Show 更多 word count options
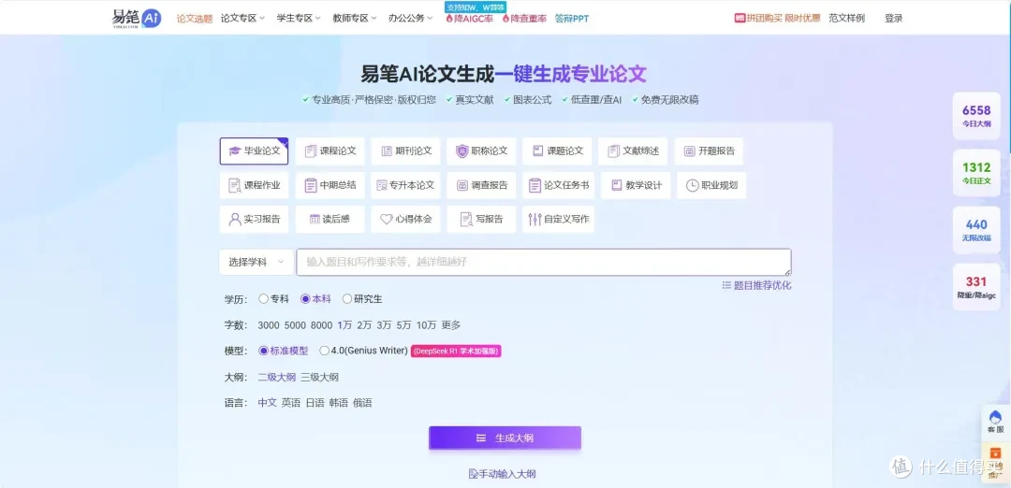Screen dimensions: 1011x488 (451, 325)
